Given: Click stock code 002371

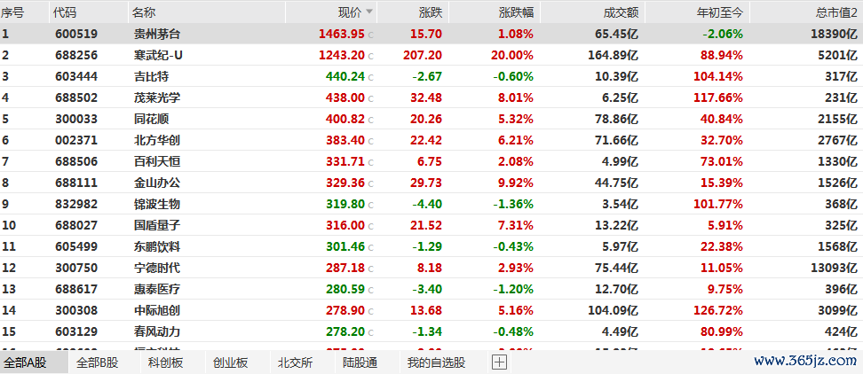Looking at the screenshot, I should coord(76,141).
